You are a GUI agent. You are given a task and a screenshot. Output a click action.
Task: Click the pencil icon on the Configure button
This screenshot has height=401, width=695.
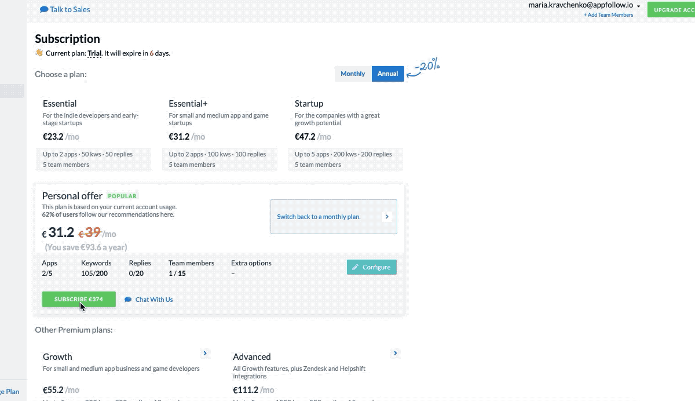tap(355, 267)
